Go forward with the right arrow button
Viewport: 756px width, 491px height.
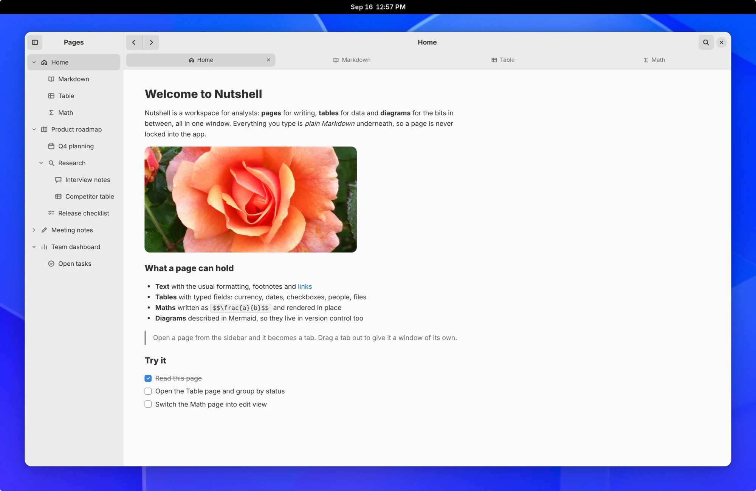click(151, 42)
